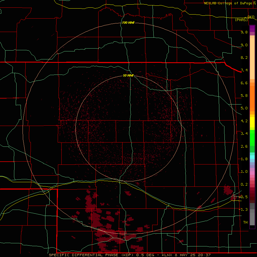
Task: Click the 5.8 value on color scale
Action: [244, 96]
